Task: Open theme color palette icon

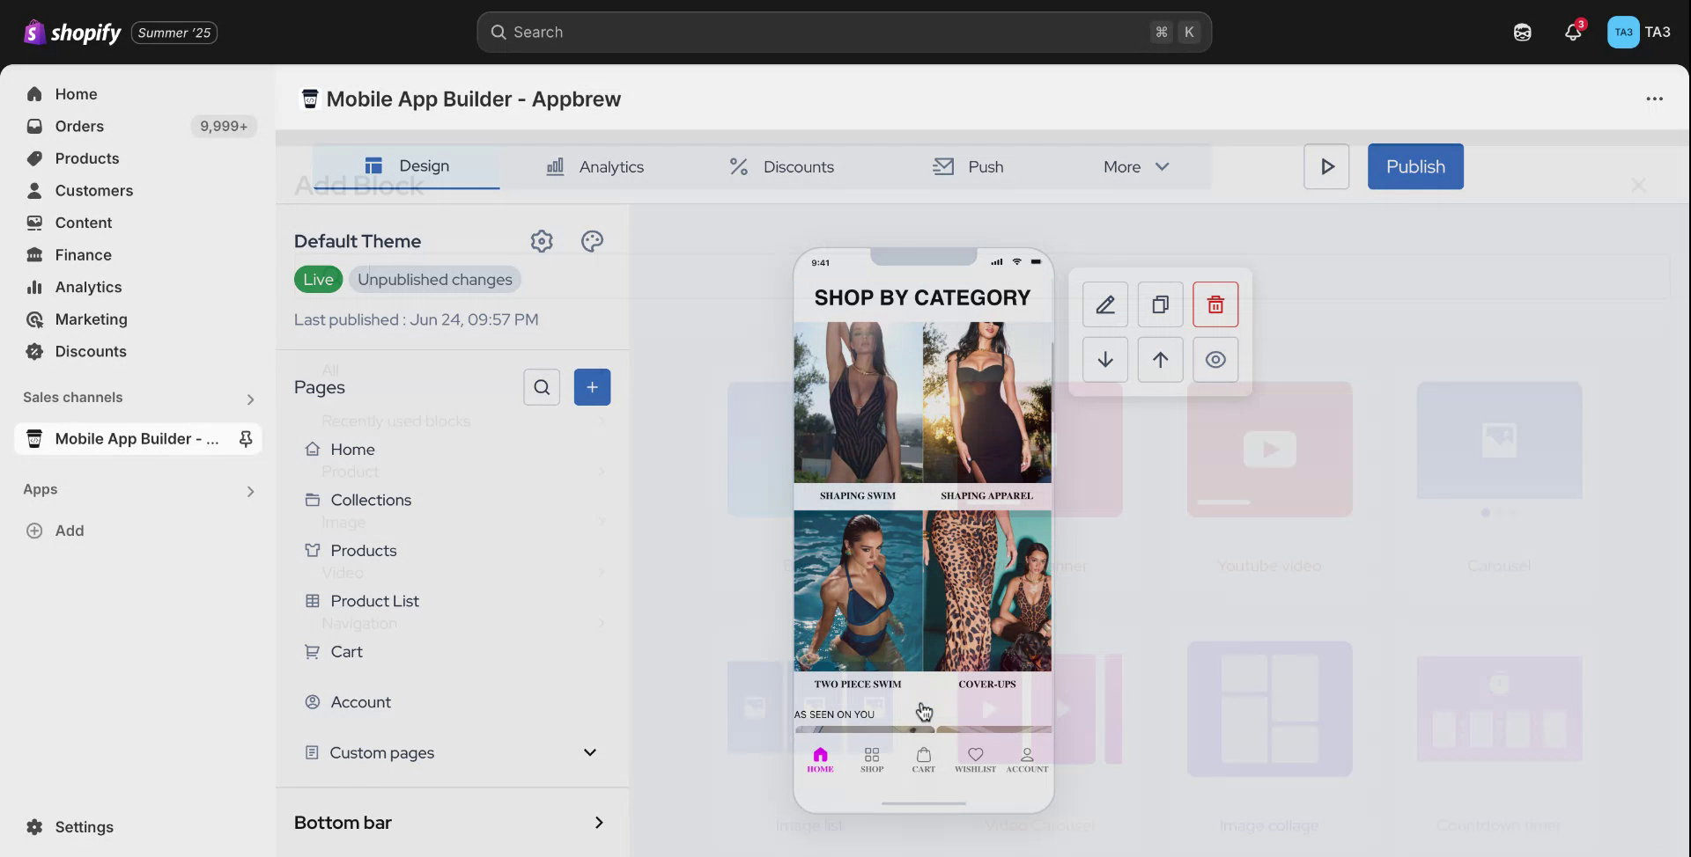Action: click(x=592, y=241)
